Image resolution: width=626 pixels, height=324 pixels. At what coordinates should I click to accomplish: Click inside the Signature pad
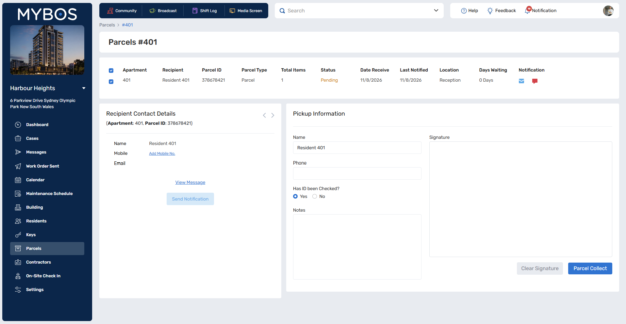point(520,199)
